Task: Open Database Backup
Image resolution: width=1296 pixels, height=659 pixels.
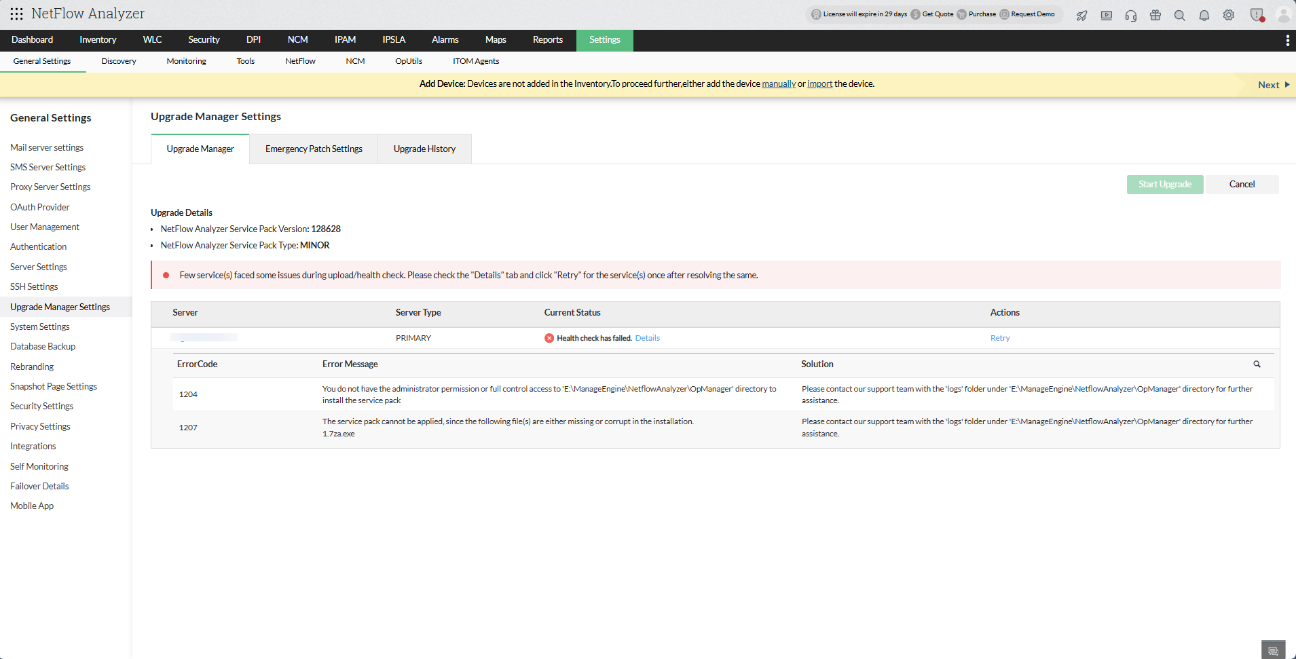Action: [43, 346]
